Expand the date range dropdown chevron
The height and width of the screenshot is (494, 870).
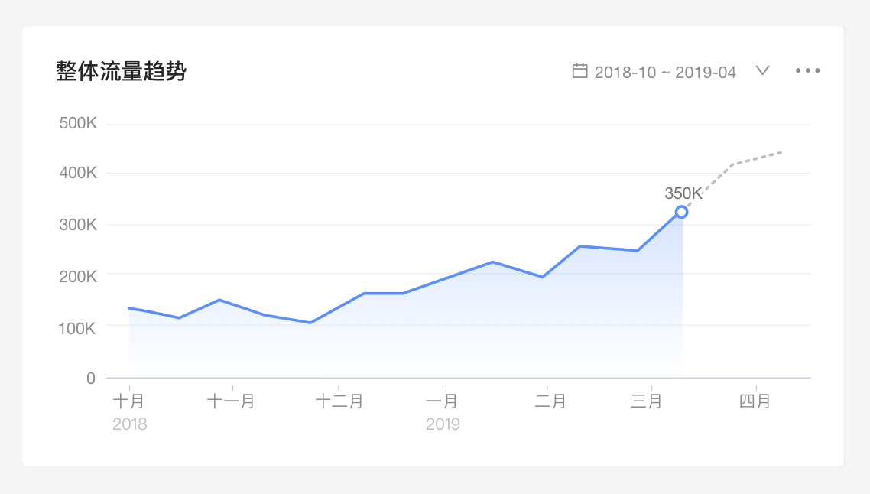pos(763,70)
